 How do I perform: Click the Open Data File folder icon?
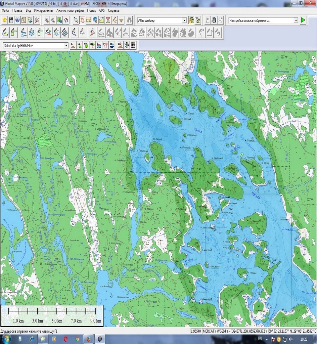(5, 20)
